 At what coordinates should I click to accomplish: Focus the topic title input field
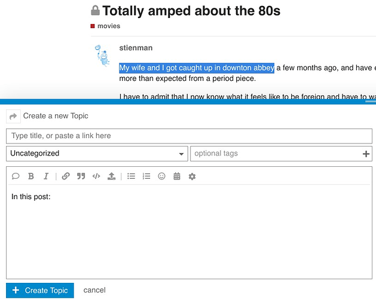[x=189, y=136]
